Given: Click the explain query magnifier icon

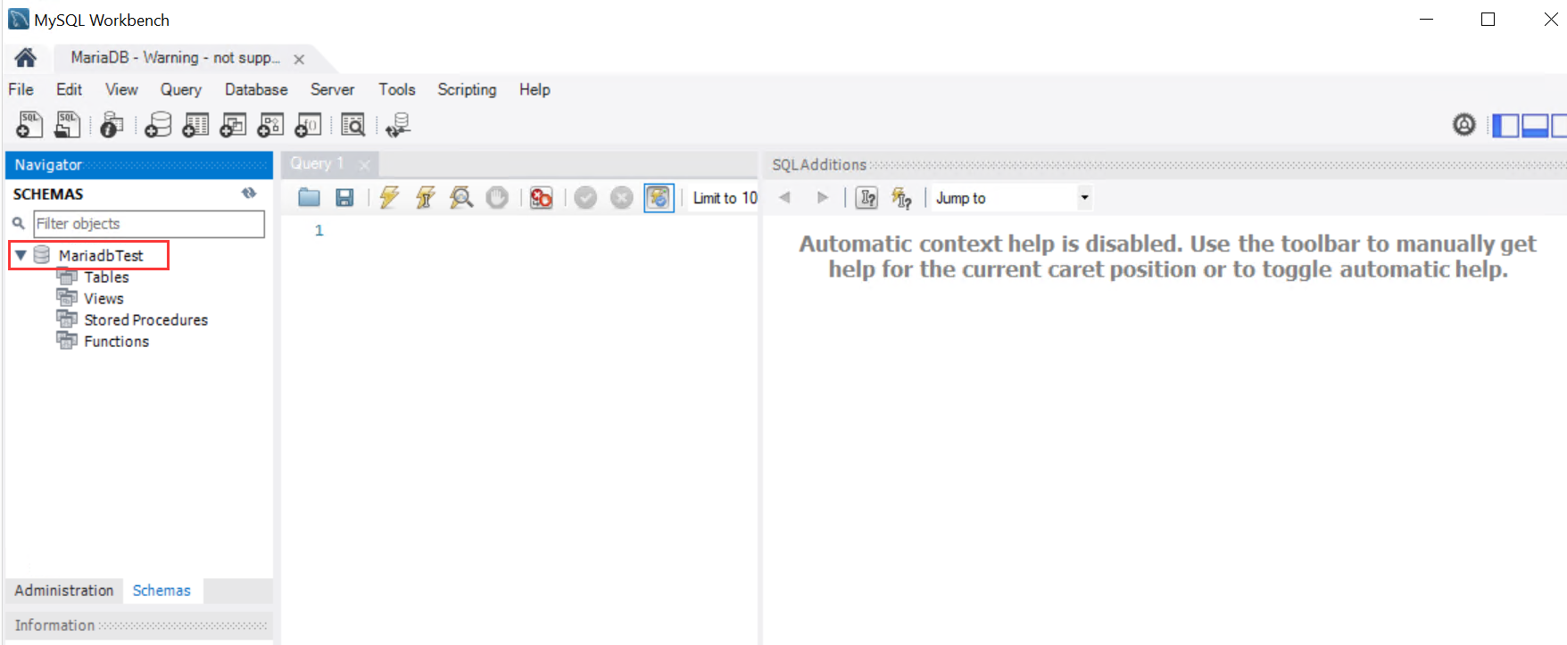Looking at the screenshot, I should point(461,197).
